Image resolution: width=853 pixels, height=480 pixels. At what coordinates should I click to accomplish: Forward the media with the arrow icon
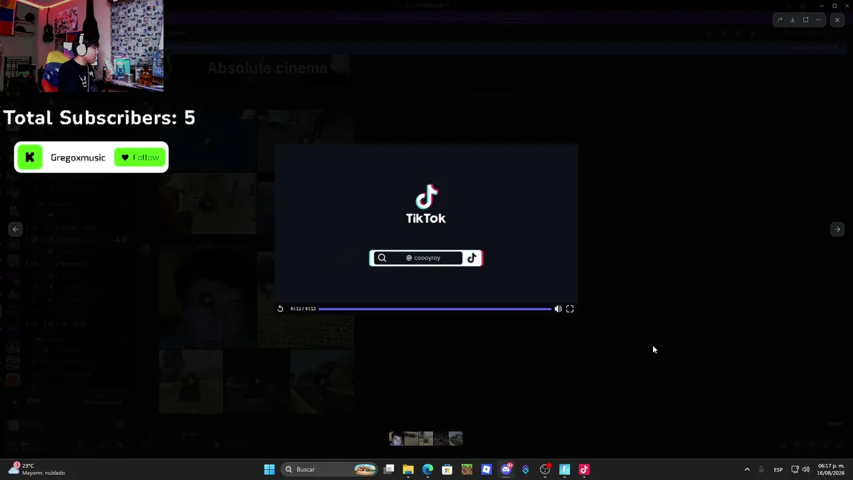tap(780, 20)
